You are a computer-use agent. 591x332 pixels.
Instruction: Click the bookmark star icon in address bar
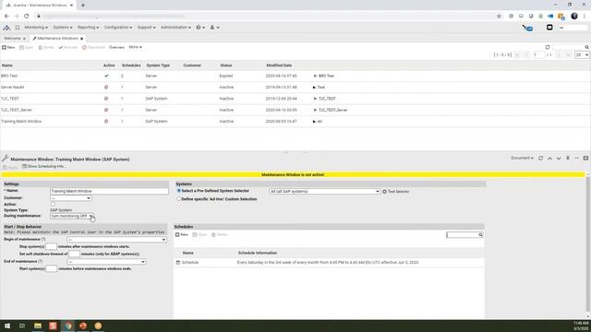point(499,17)
